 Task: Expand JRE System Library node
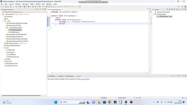tap(3, 43)
